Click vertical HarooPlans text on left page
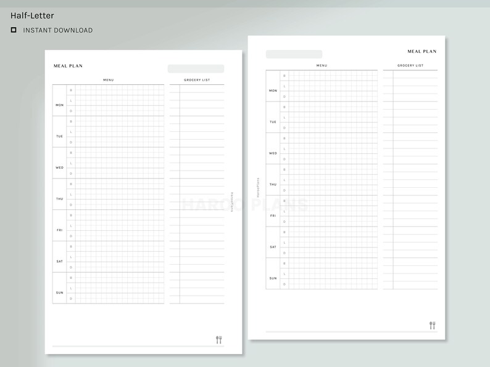This screenshot has height=367, width=490. tap(232, 202)
